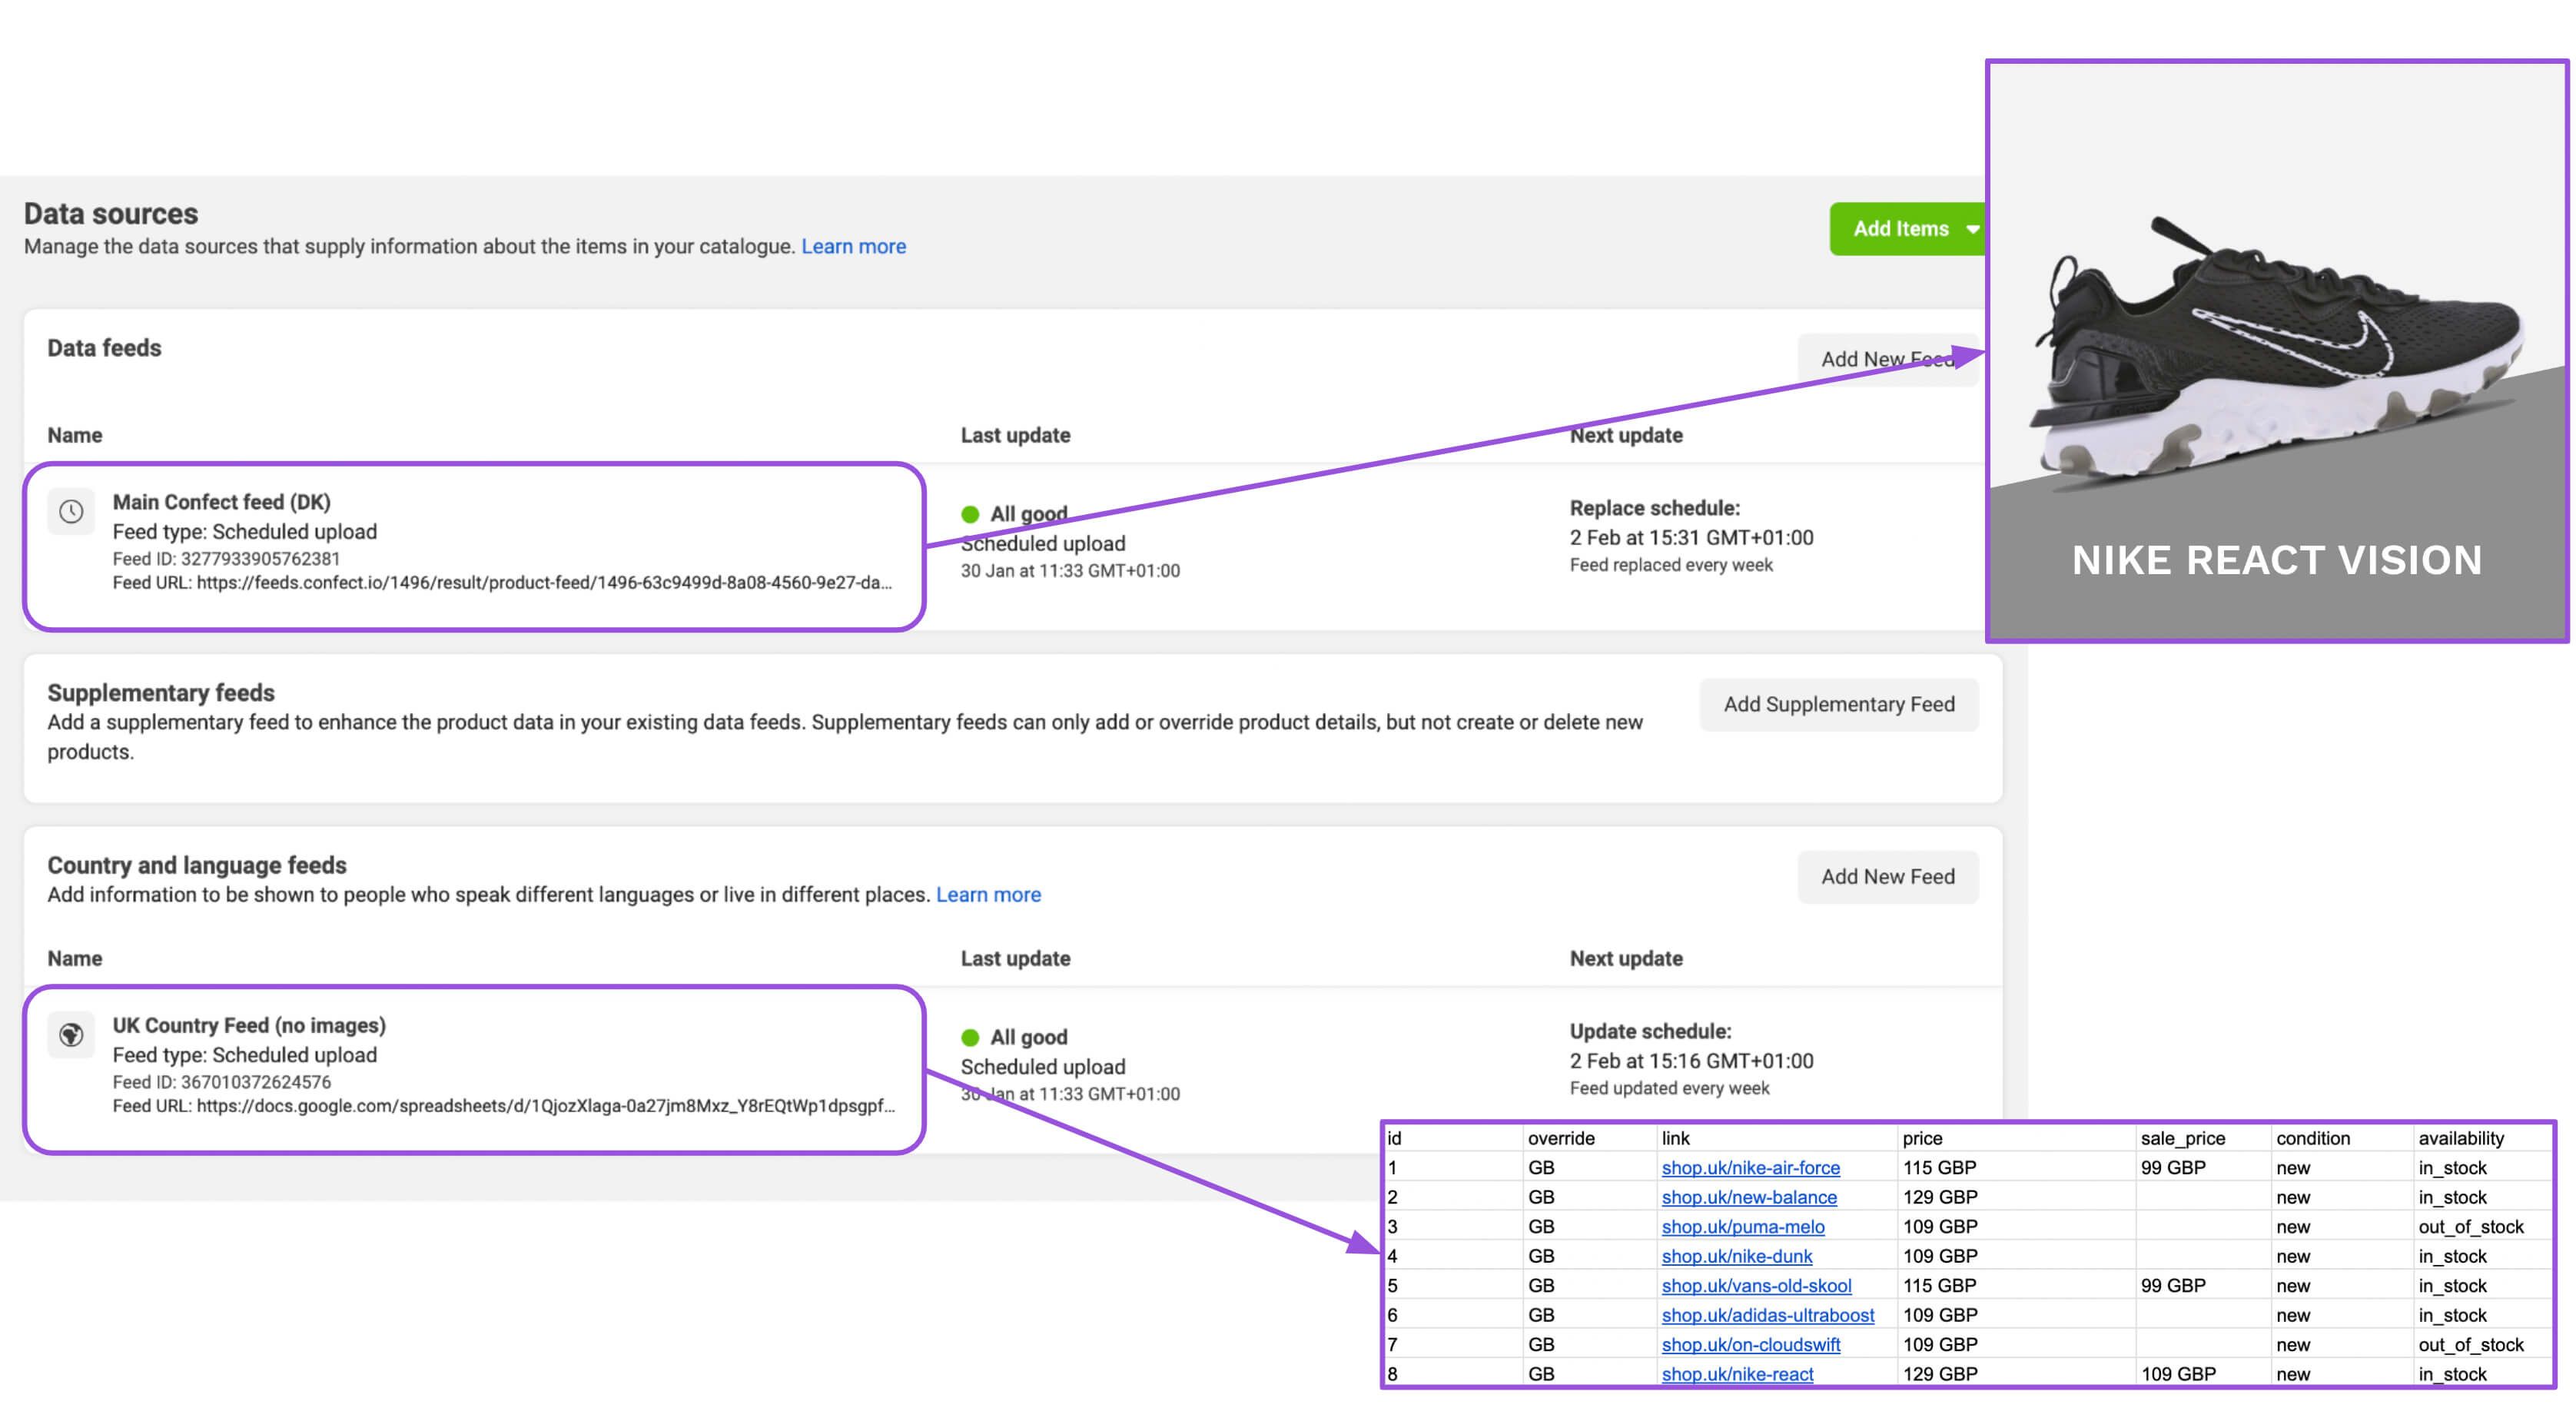Image resolution: width=2576 pixels, height=1408 pixels.
Task: Select the docs.google.com Feed URL text
Action: point(503,1106)
